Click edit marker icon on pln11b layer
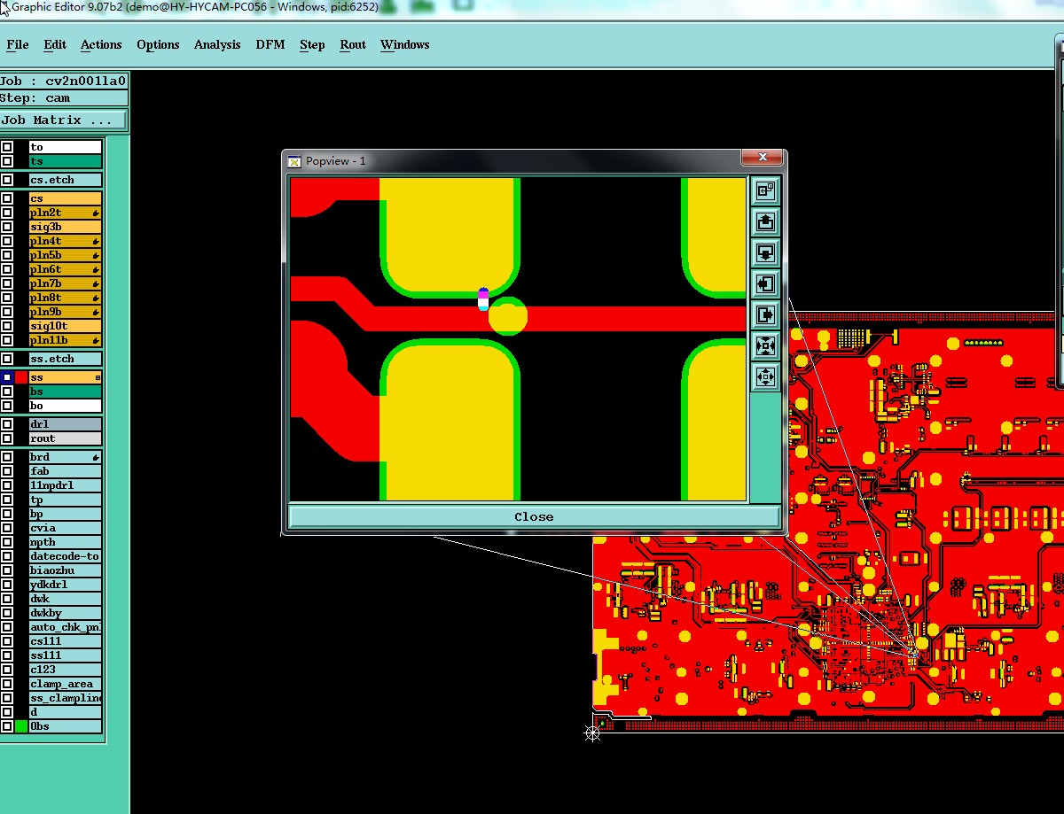 [96, 341]
